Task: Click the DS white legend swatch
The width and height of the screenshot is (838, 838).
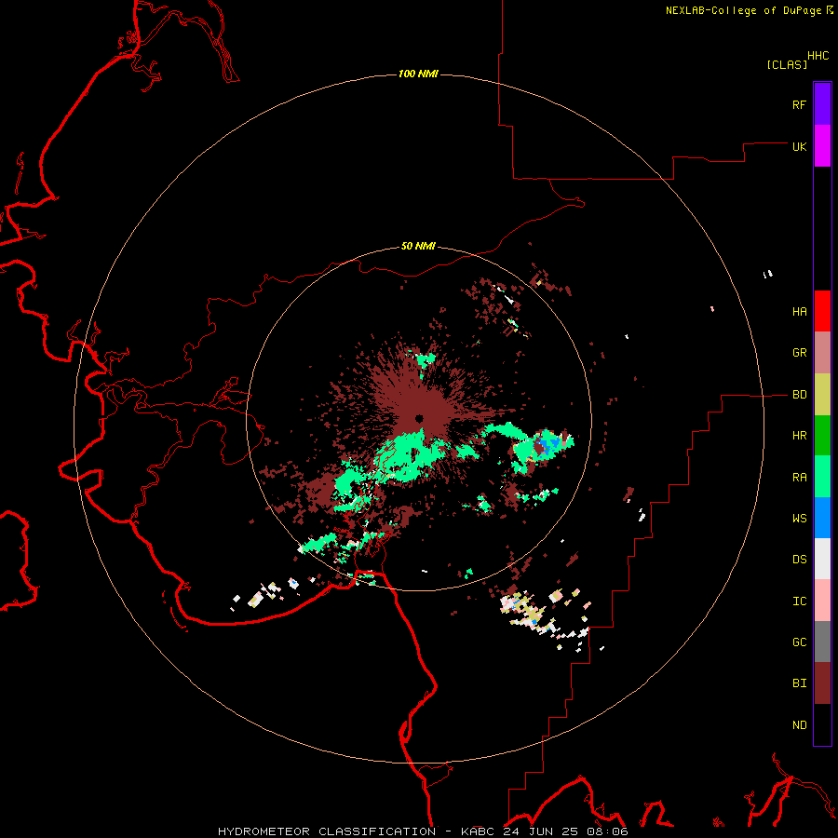Action: click(x=822, y=559)
